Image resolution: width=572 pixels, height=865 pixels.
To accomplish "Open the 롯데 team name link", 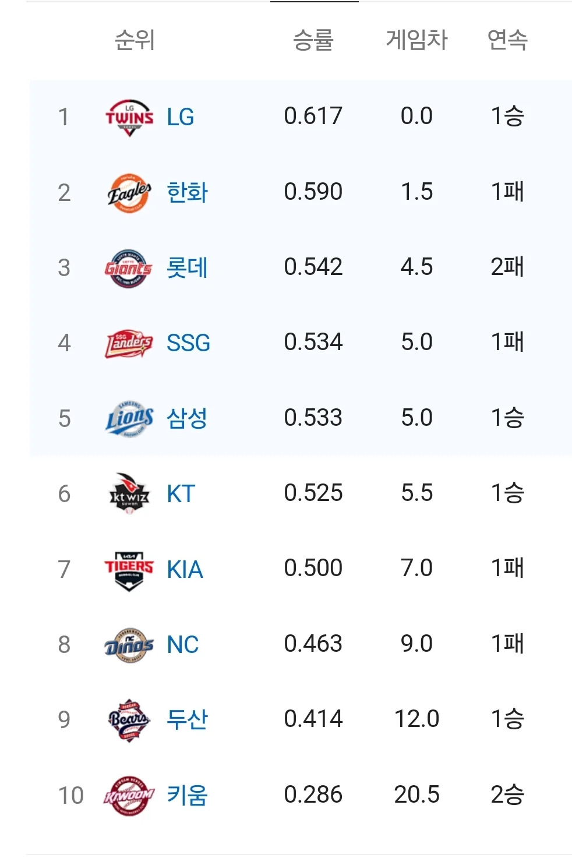I will click(187, 268).
